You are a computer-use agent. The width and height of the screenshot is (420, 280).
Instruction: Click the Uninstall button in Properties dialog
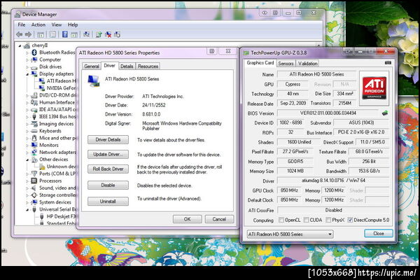(x=108, y=201)
